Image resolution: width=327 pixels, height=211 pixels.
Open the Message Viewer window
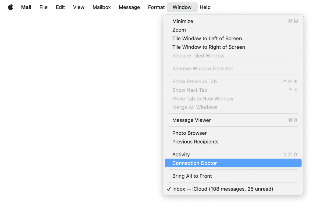coord(191,120)
